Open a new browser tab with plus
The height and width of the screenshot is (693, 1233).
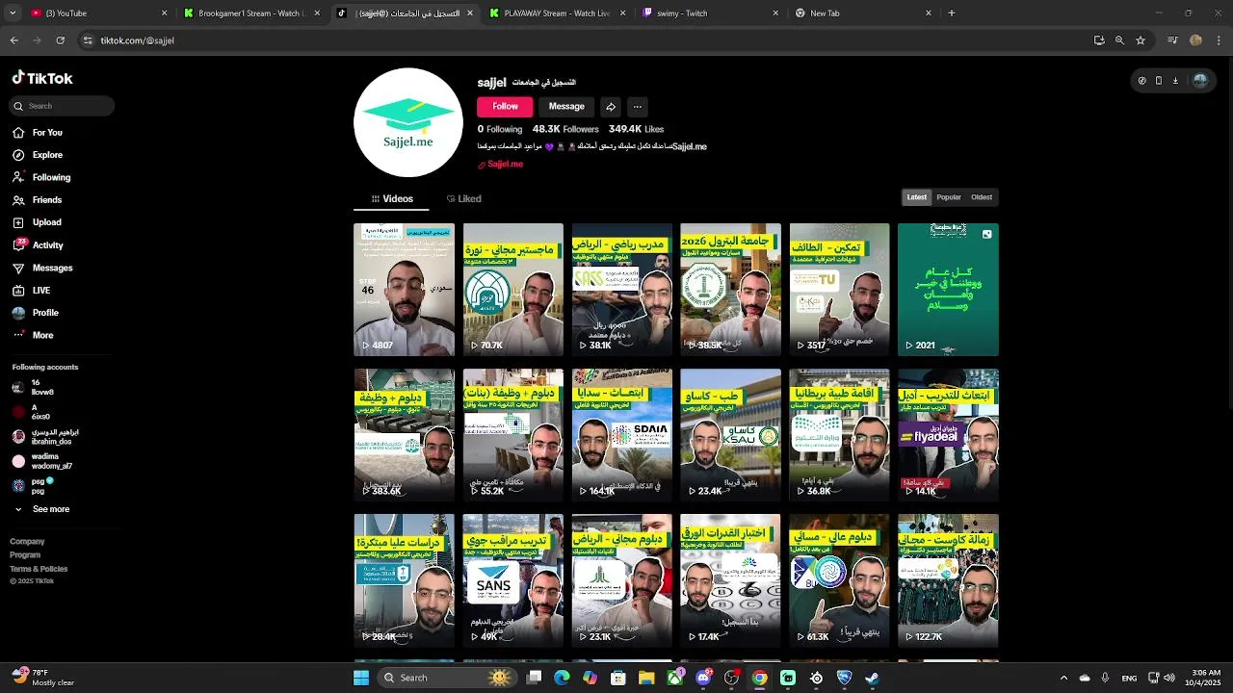tap(951, 13)
